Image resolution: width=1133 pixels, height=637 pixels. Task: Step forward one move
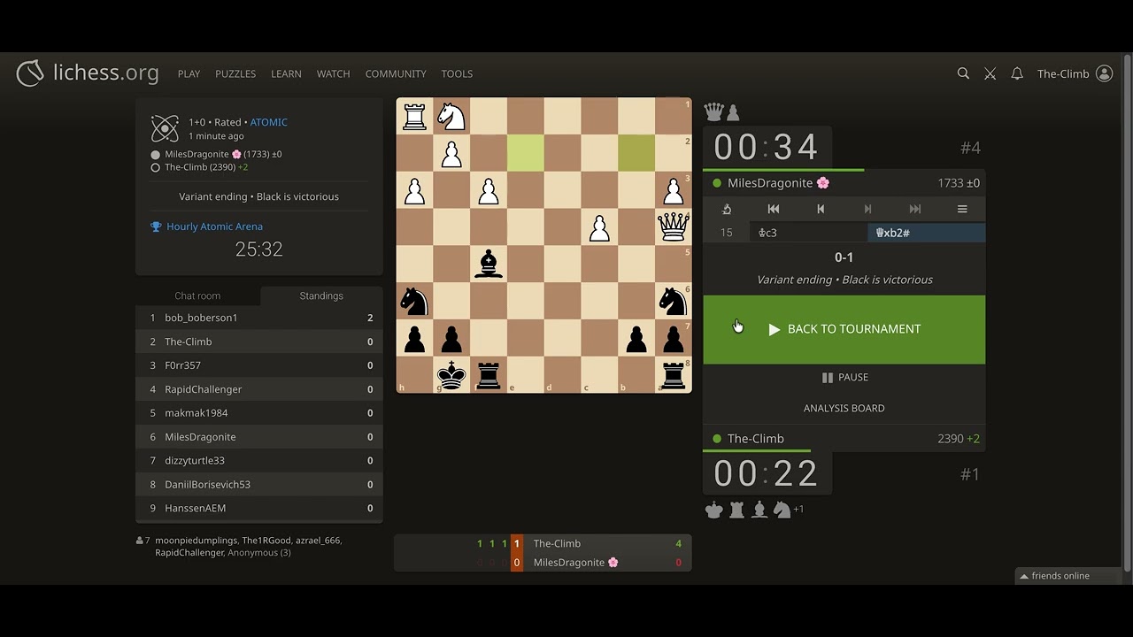click(x=867, y=209)
